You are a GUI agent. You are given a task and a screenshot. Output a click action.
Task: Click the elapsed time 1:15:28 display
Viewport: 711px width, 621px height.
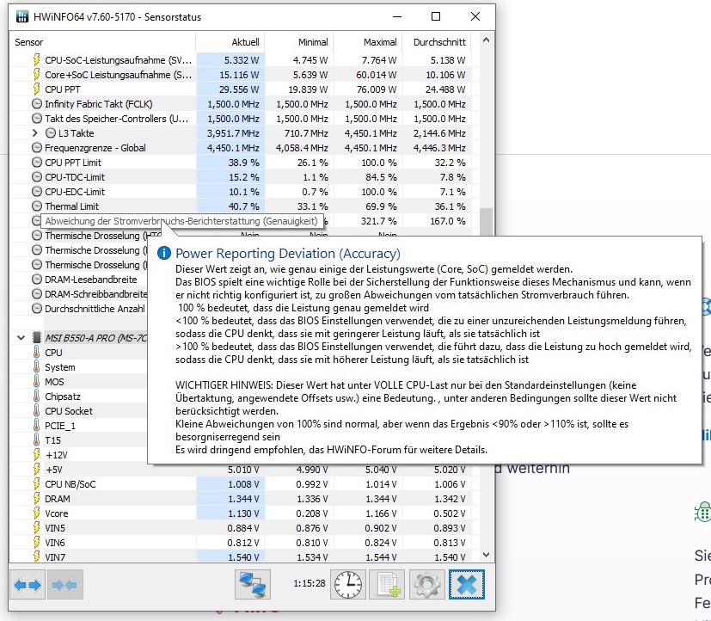(310, 583)
